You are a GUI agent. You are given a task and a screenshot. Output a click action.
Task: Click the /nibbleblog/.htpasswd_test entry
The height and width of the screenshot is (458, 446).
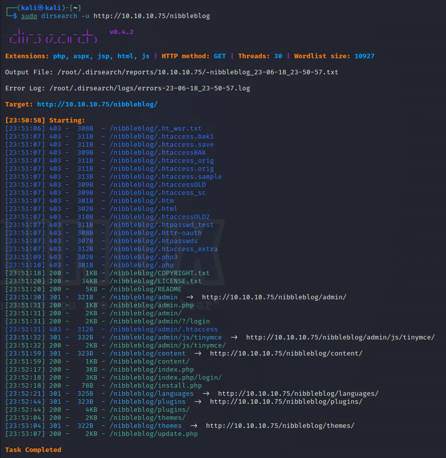tap(162, 225)
